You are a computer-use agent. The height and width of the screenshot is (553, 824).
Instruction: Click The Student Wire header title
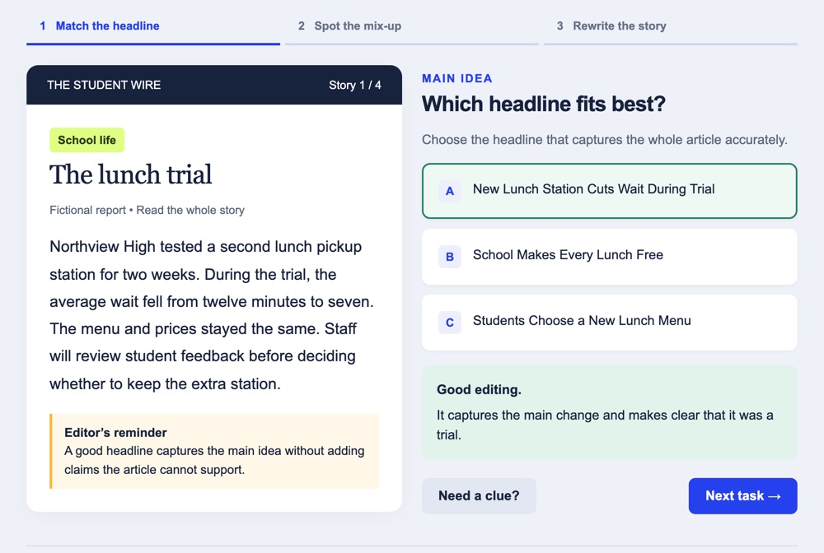point(104,85)
